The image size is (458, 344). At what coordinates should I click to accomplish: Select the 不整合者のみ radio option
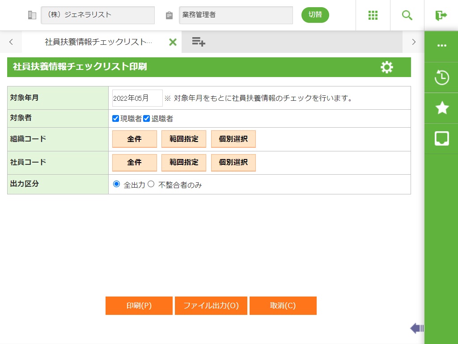(x=151, y=184)
